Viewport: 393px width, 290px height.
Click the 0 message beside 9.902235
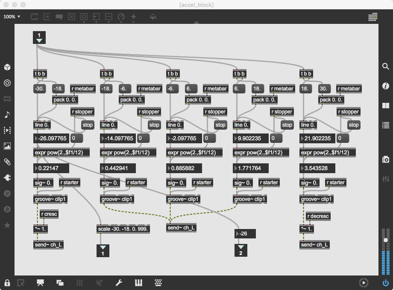(276, 138)
